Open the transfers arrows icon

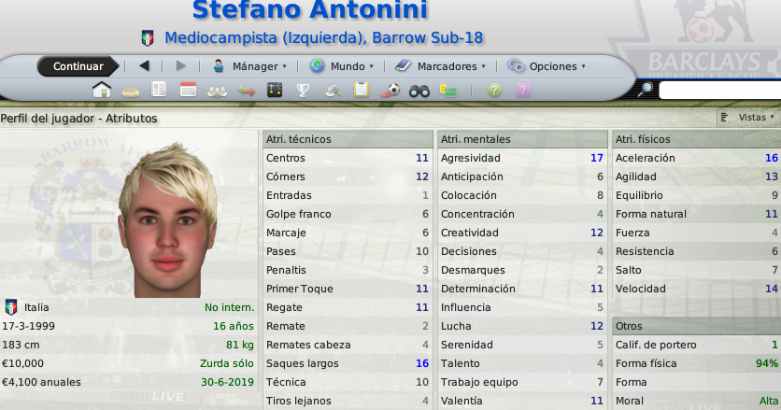click(x=246, y=91)
